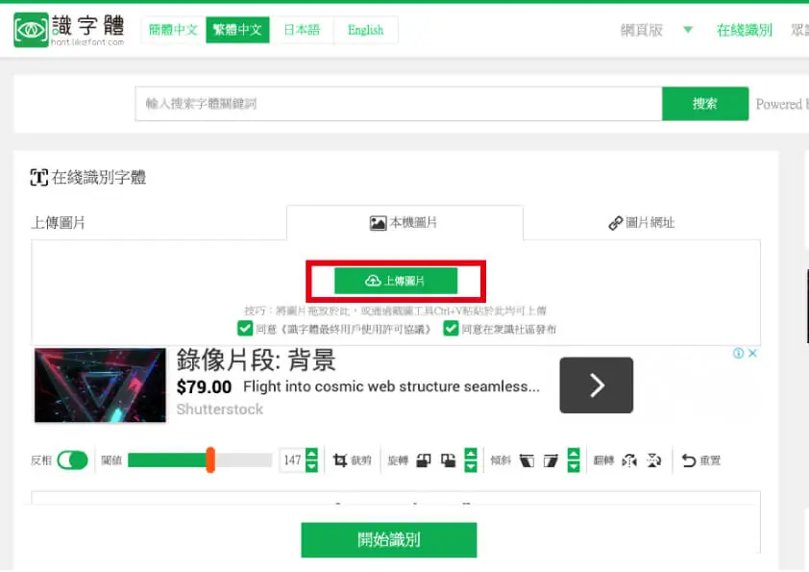Click the threshold value field showing 147
809x572 pixels.
coord(292,460)
